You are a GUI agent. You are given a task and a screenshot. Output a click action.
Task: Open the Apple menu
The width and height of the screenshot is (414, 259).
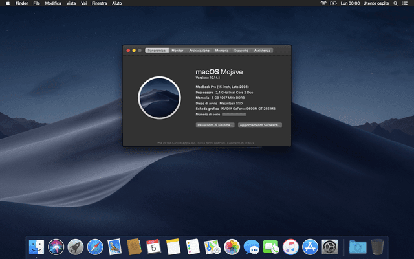click(x=8, y=3)
